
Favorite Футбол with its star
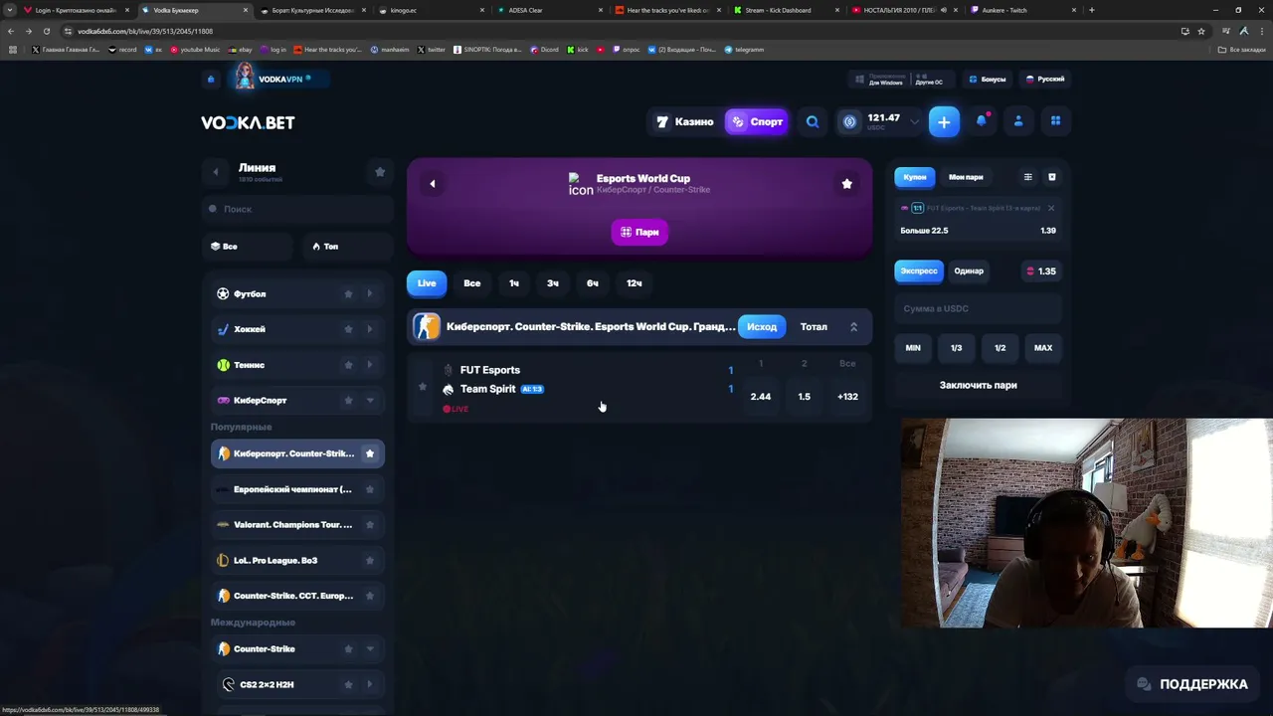click(348, 293)
